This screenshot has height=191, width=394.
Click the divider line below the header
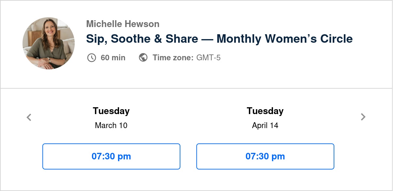pos(196,88)
